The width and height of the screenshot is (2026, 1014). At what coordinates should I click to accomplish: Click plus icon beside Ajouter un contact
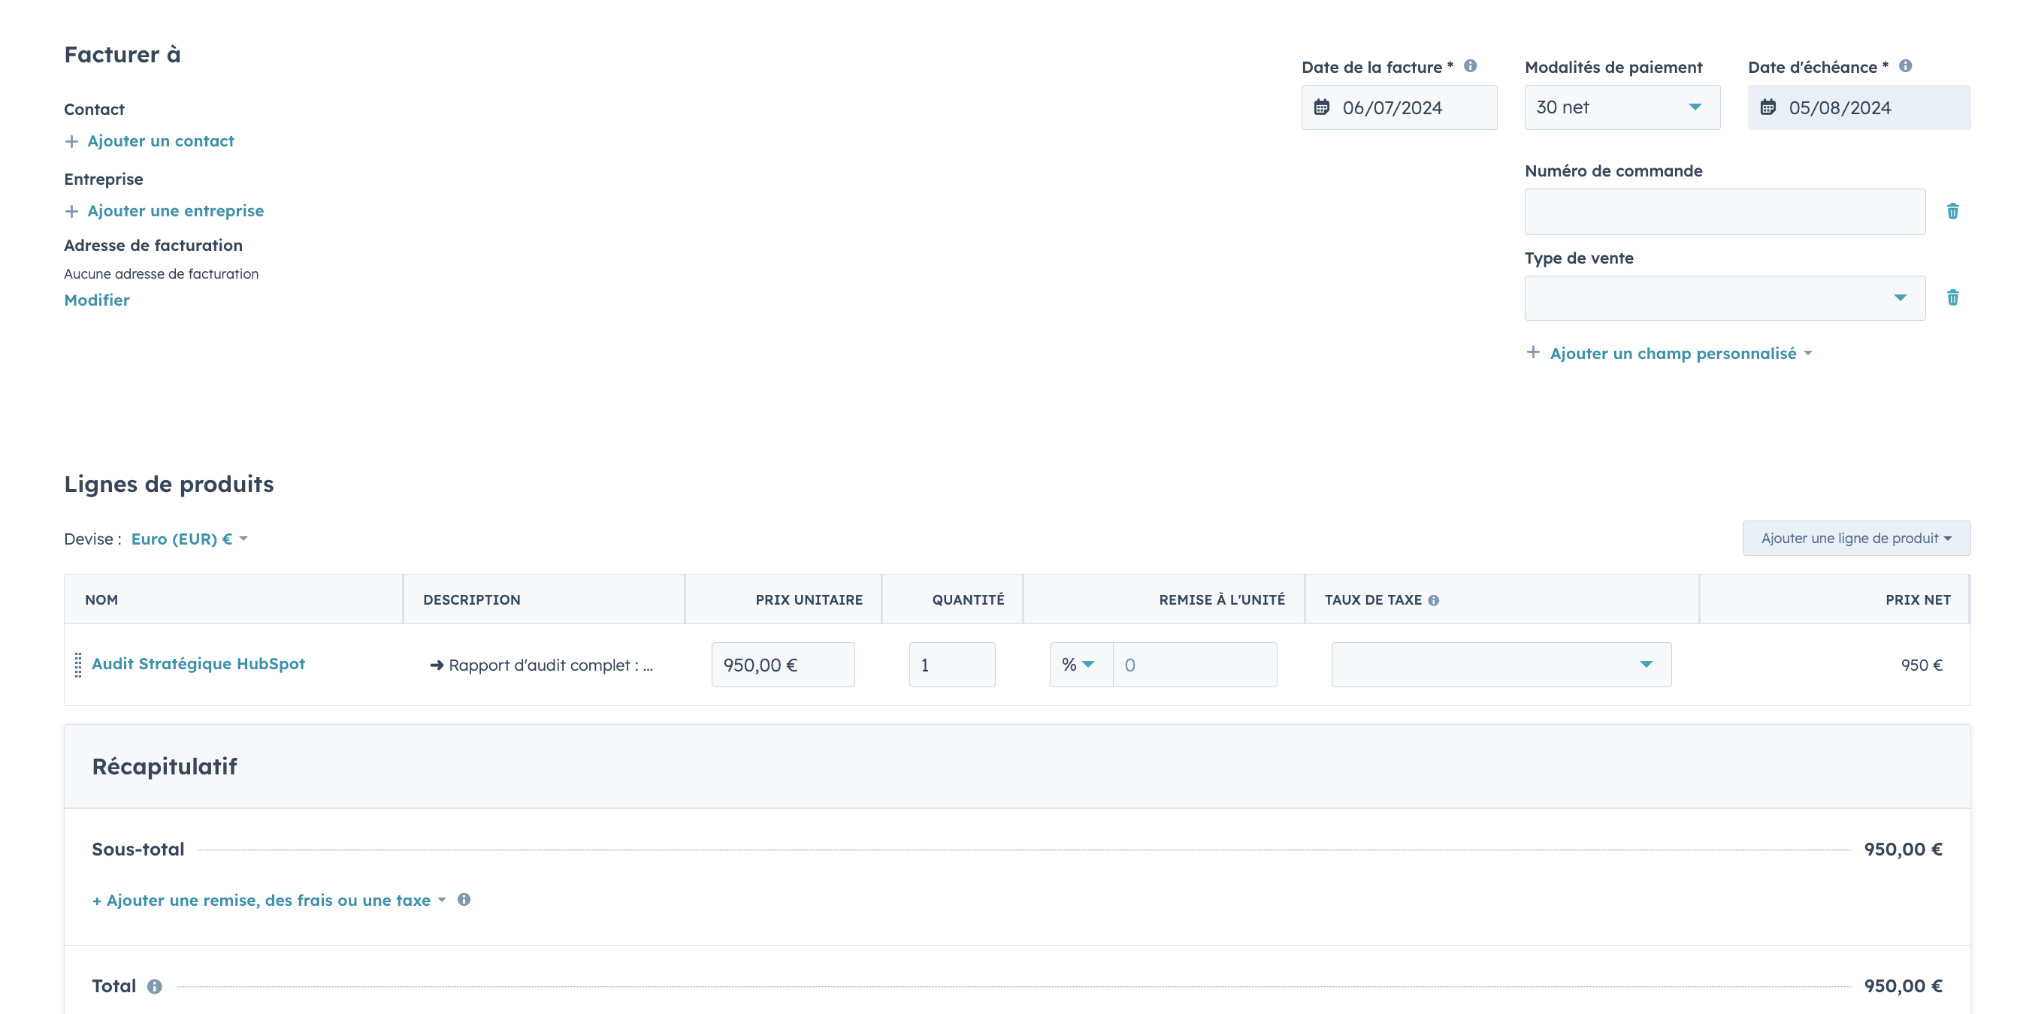coord(71,141)
